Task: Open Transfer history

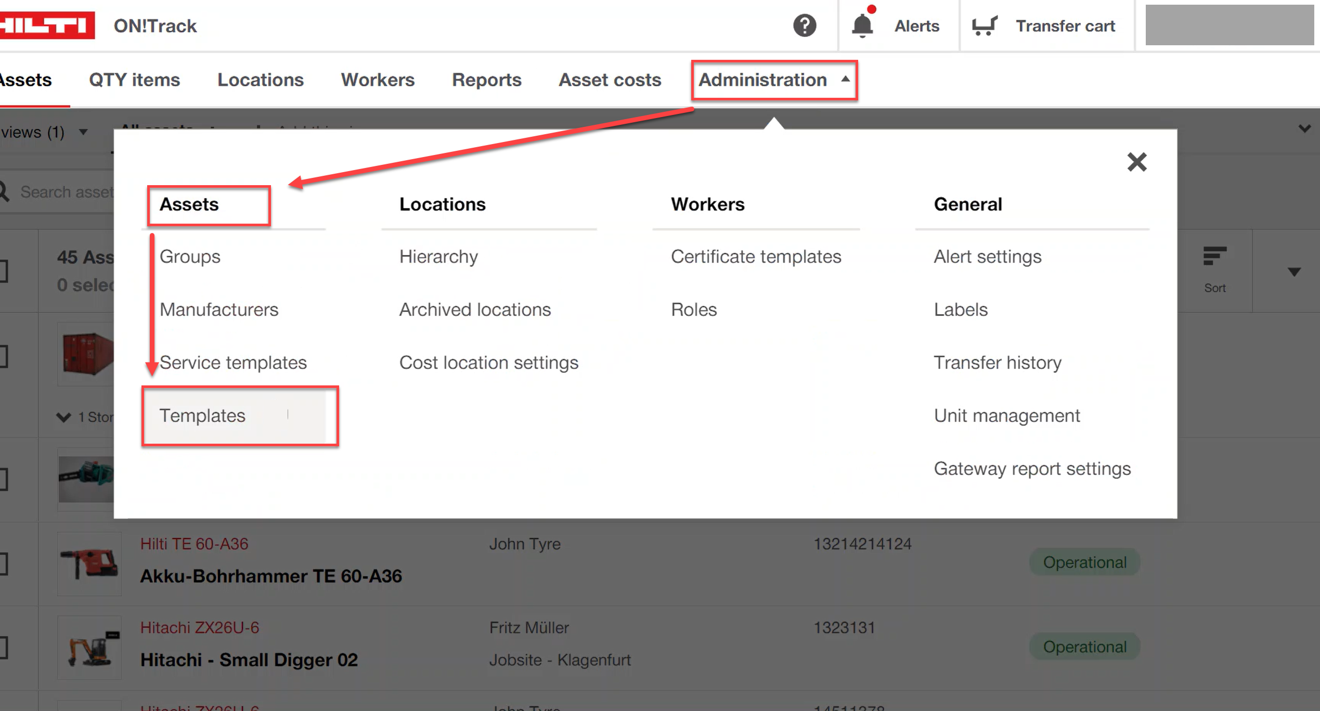Action: tap(998, 363)
